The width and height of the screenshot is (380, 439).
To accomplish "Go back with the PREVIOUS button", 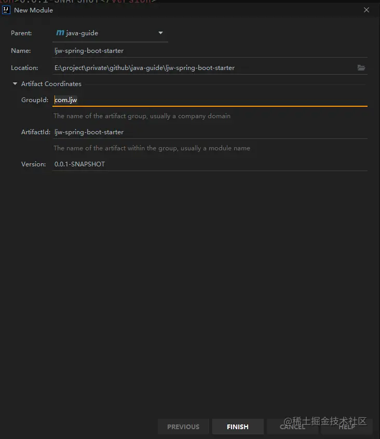I will [183, 427].
